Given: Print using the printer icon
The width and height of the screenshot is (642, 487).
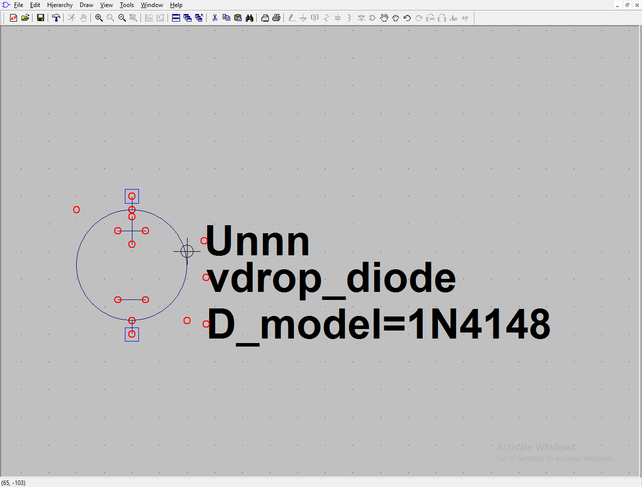Looking at the screenshot, I should pyautogui.click(x=276, y=18).
